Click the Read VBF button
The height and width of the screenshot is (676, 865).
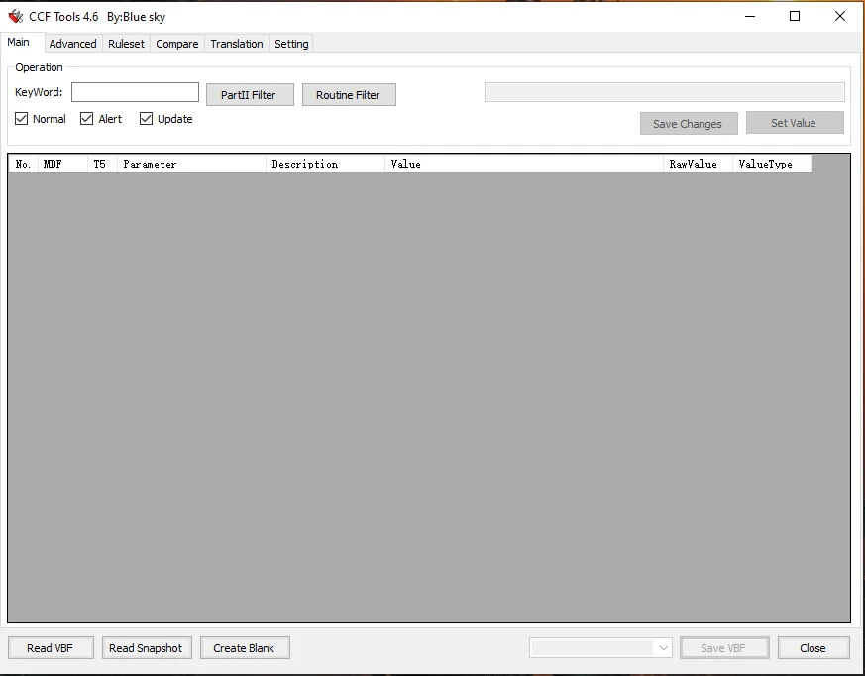coord(50,648)
